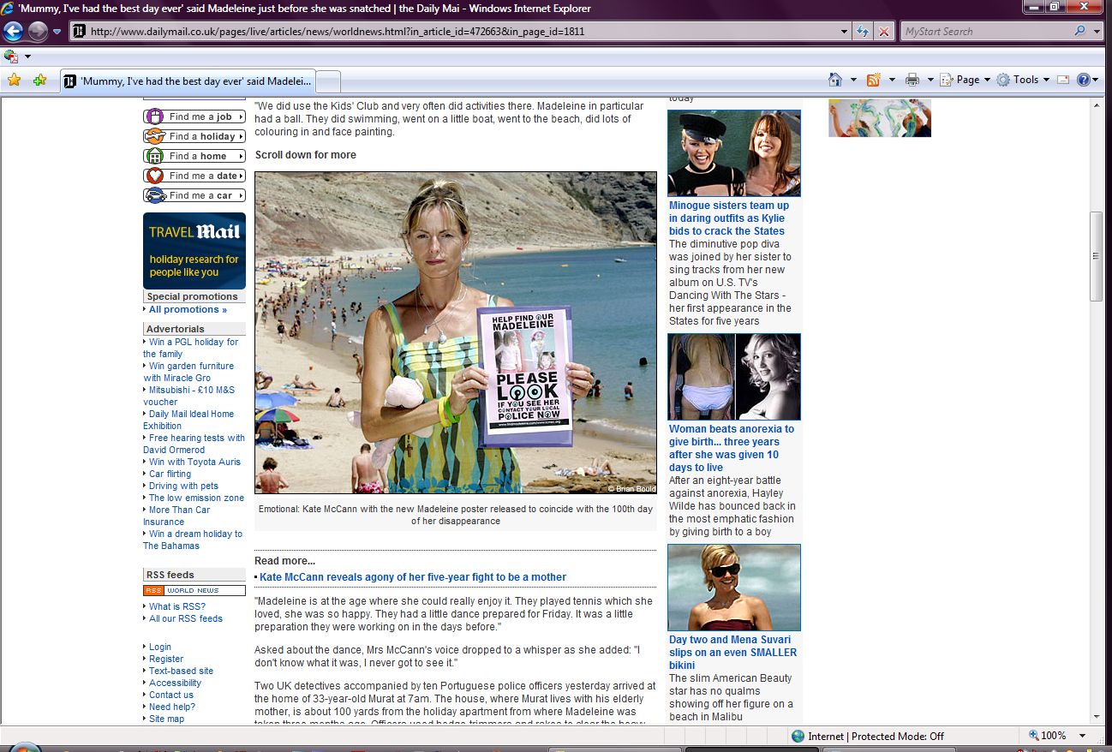Expand the address bar URL history dropdown

[x=845, y=32]
